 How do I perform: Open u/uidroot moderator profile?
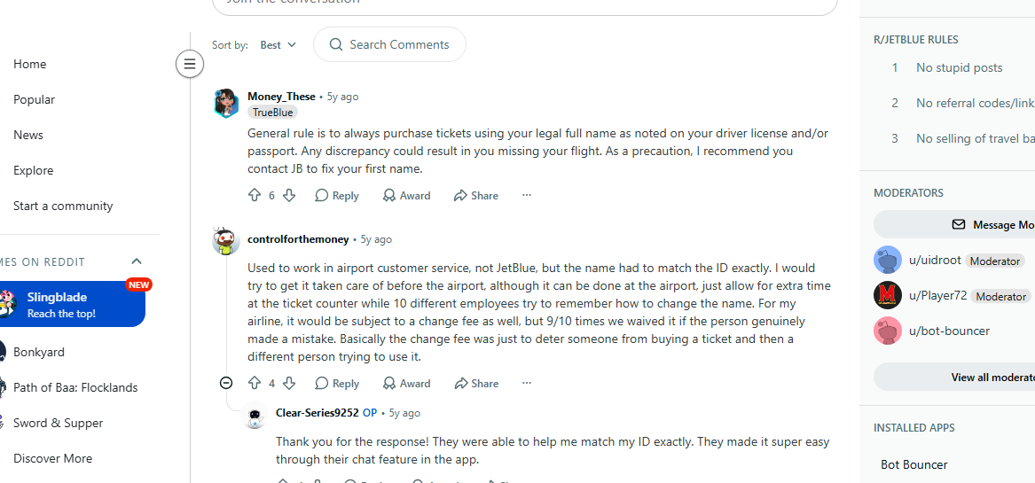point(935,261)
